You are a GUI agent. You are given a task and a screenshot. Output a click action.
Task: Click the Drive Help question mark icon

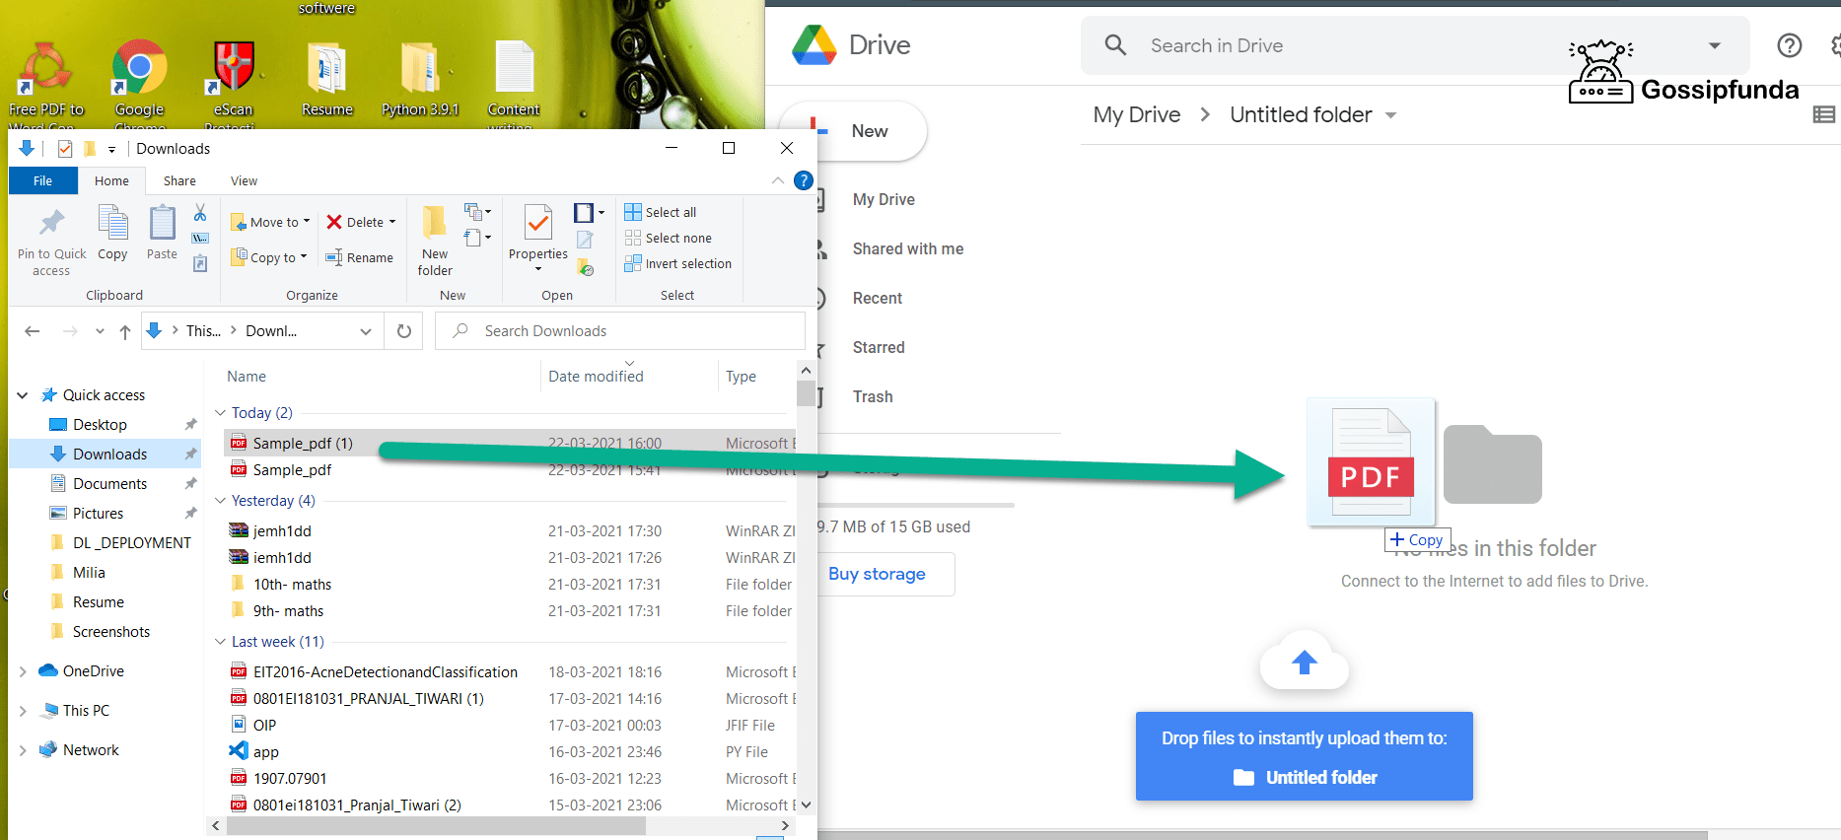(1790, 45)
